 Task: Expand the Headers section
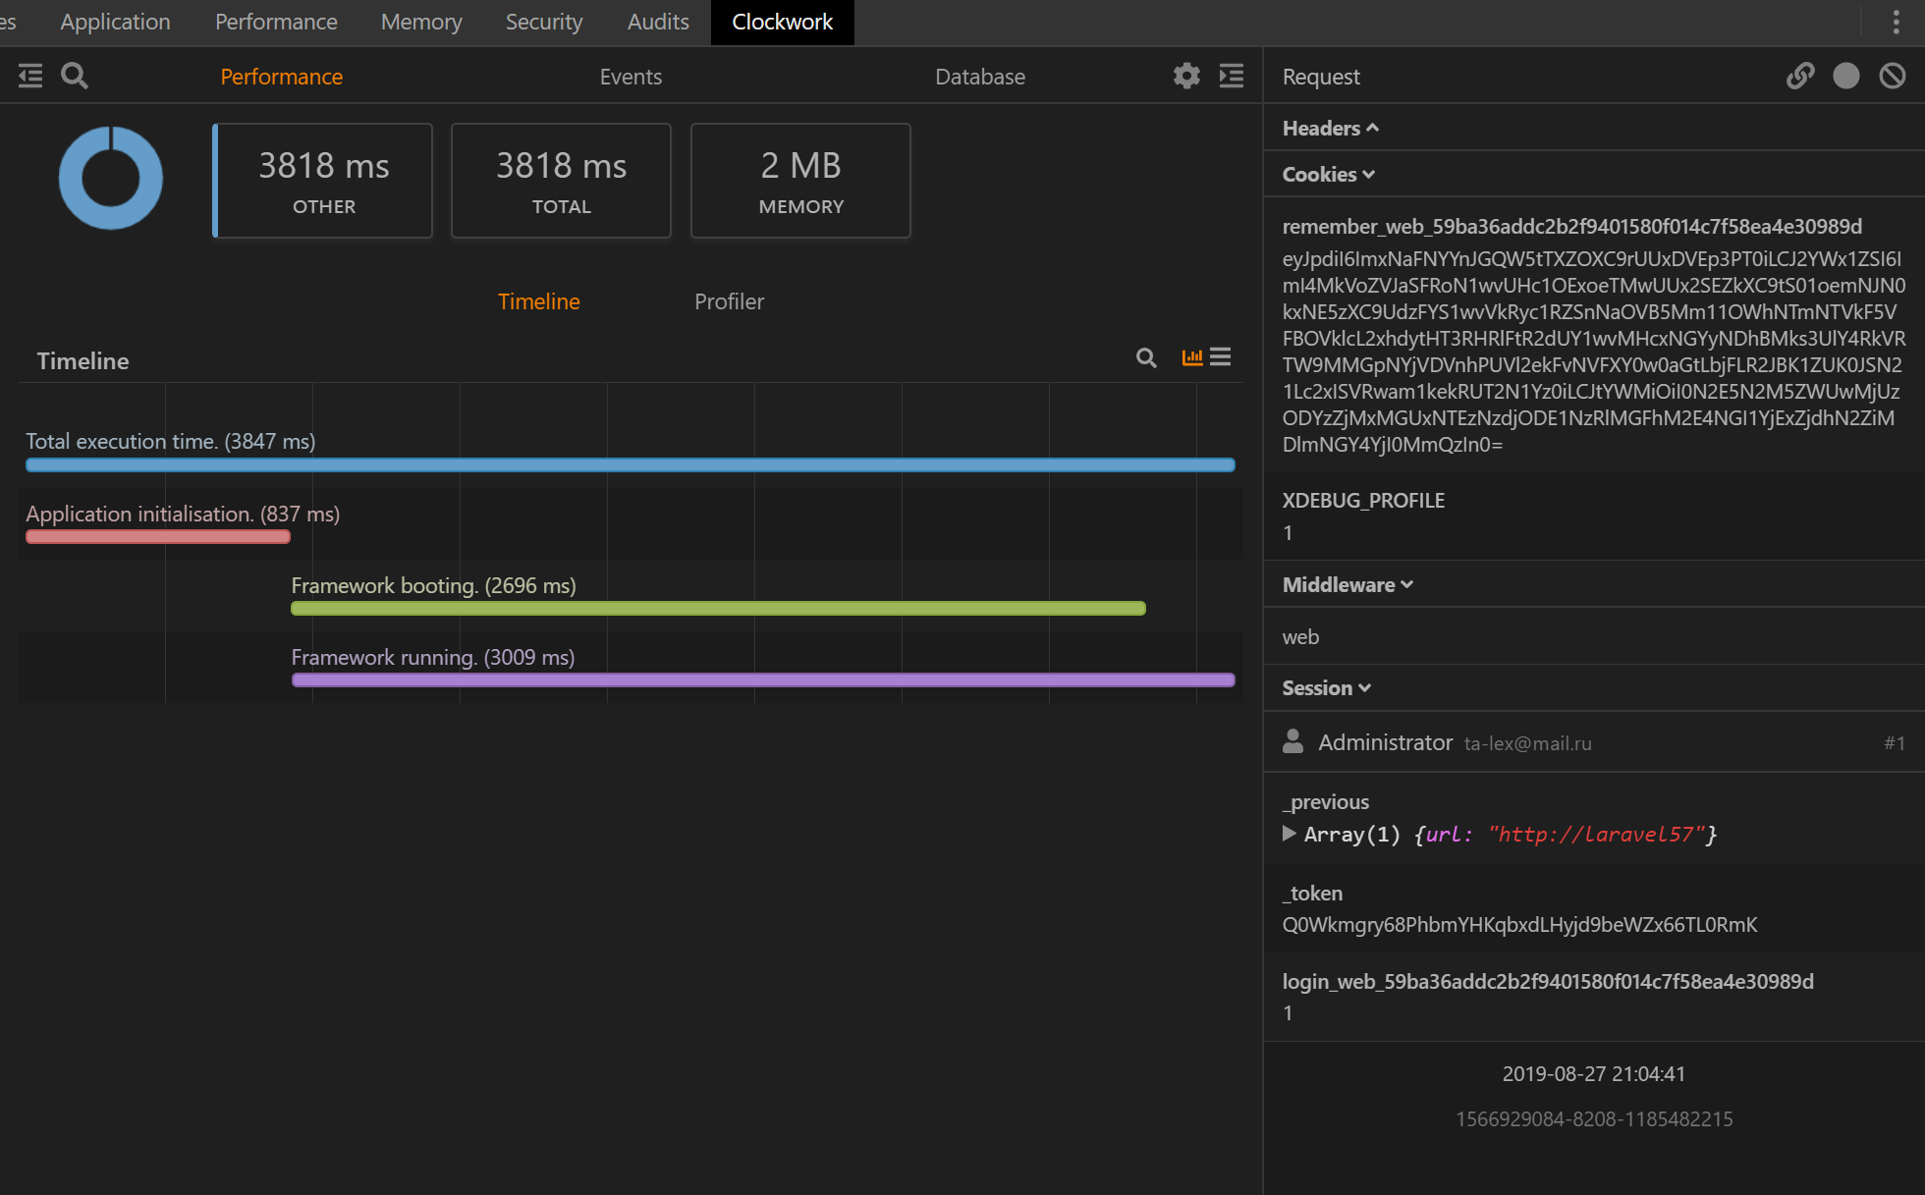(1330, 128)
